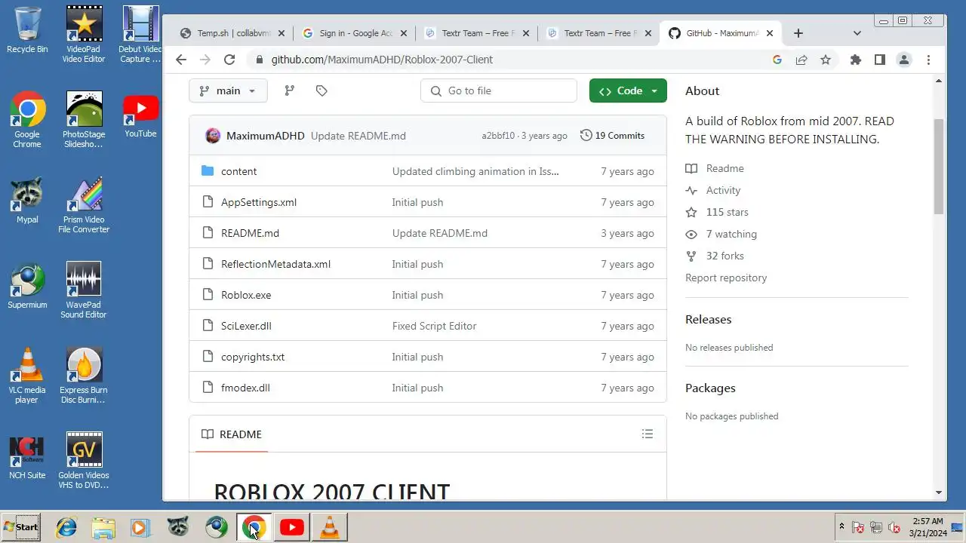This screenshot has height=543, width=966.
Task: Click the share page icon in address bar
Action: click(801, 60)
